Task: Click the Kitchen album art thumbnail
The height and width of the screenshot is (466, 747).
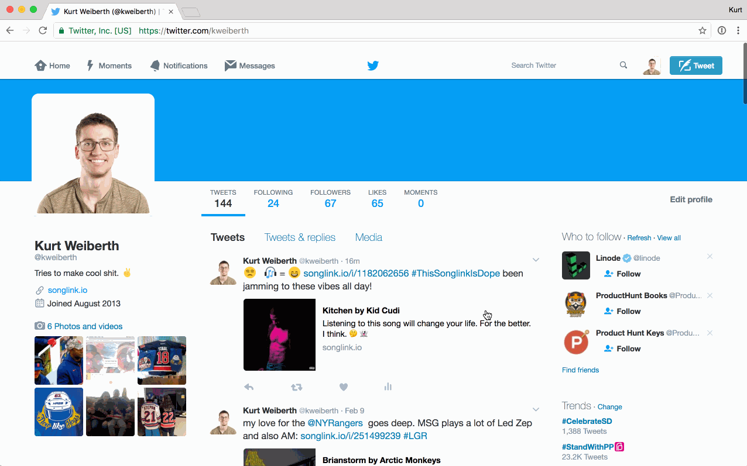Action: pos(279,334)
